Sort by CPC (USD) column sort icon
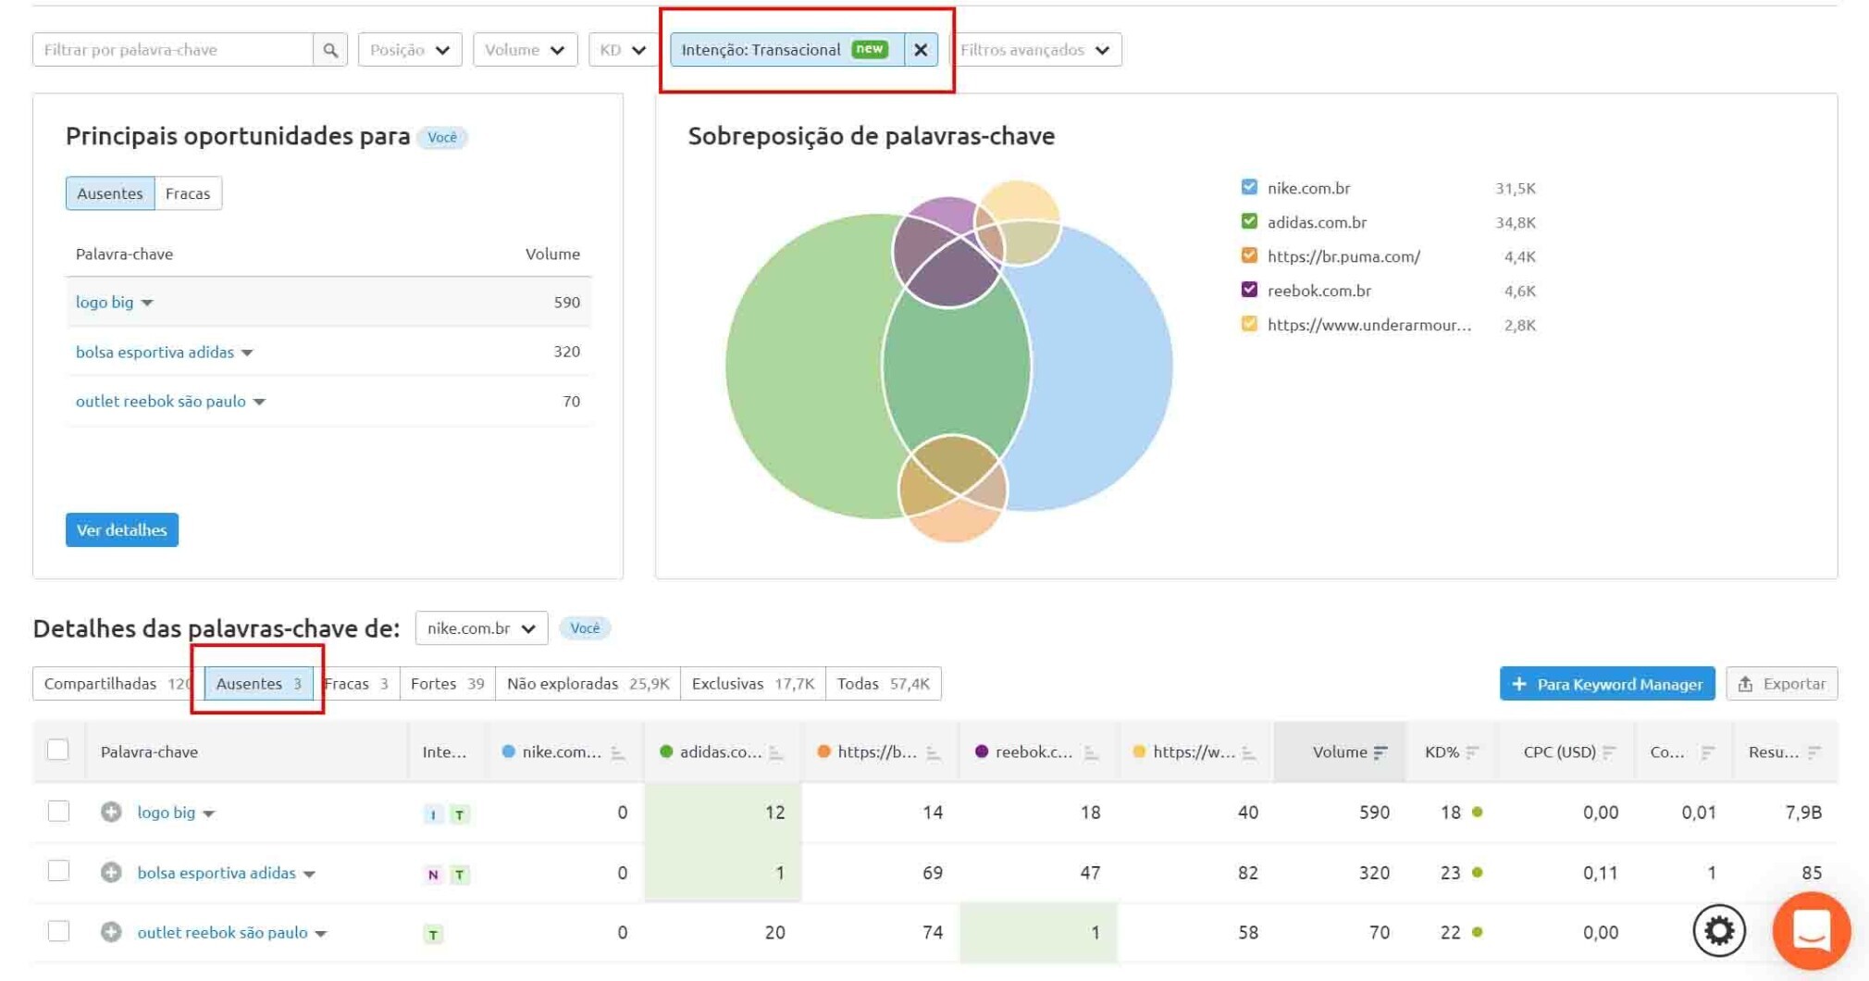Viewport: 1869px width, 981px height. pos(1609,752)
